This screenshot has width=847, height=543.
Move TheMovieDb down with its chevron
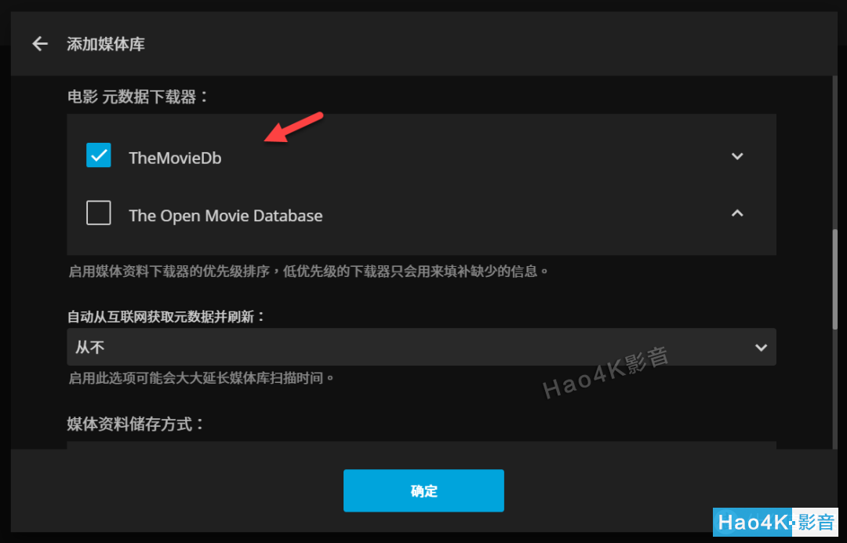(x=736, y=156)
